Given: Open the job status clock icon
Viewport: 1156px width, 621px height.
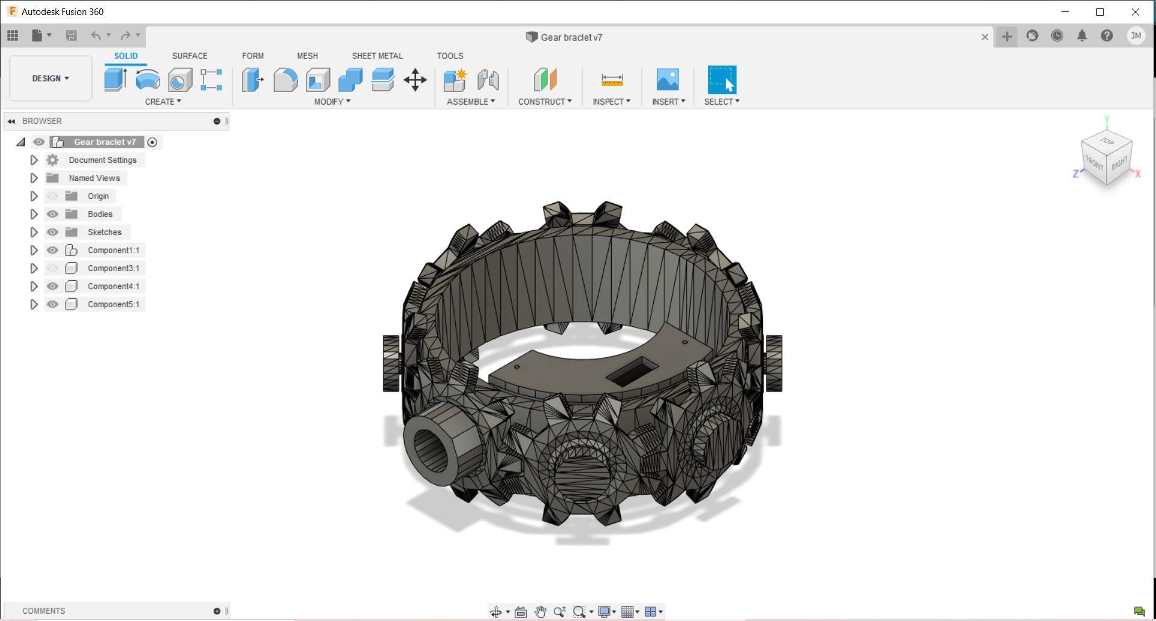Looking at the screenshot, I should [x=1057, y=35].
